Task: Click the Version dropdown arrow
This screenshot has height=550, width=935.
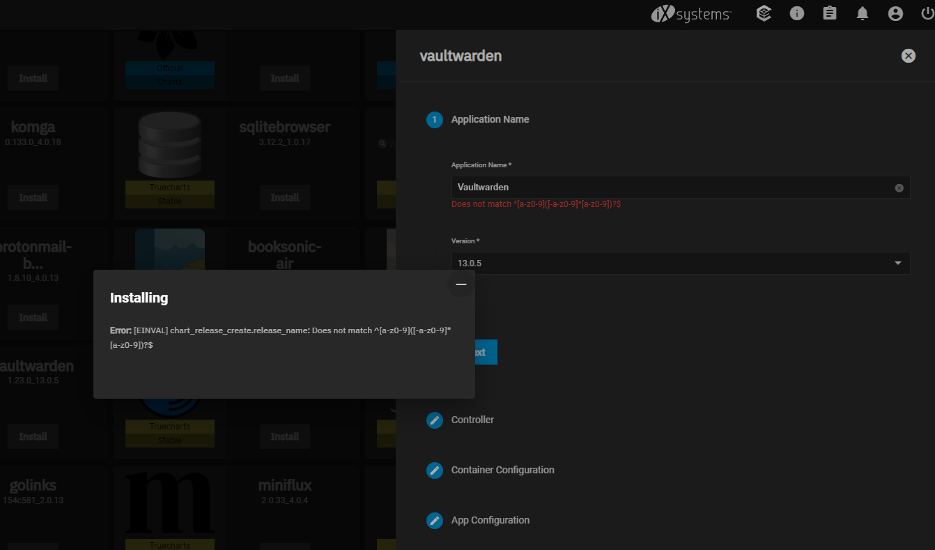Action: click(x=898, y=263)
